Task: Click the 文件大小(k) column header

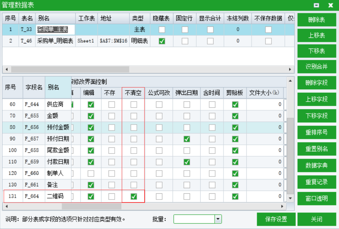Action: pos(265,93)
